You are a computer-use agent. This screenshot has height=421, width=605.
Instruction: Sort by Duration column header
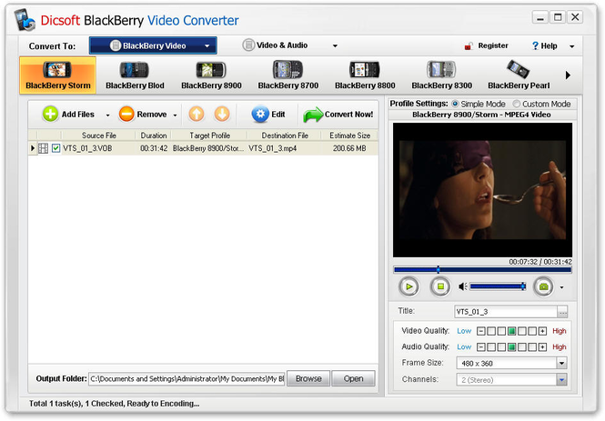point(154,135)
